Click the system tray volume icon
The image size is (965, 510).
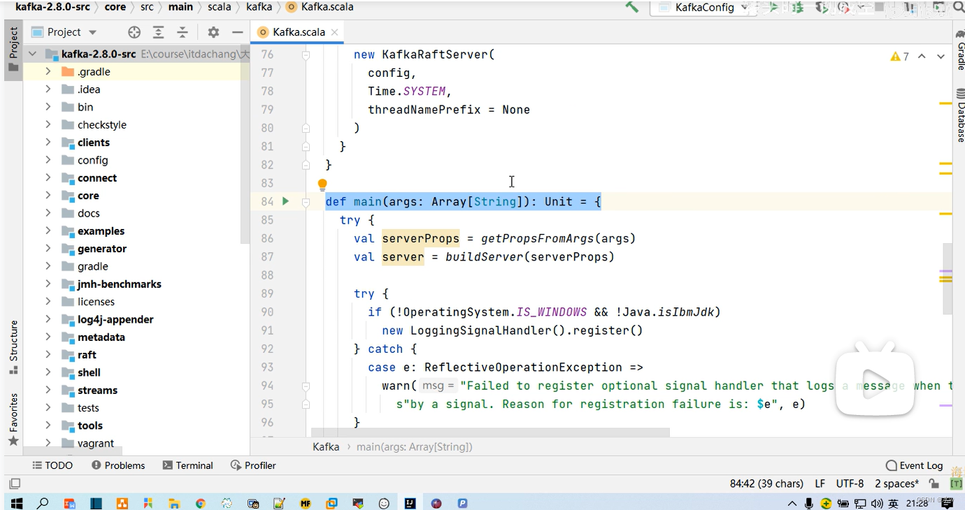pos(877,503)
